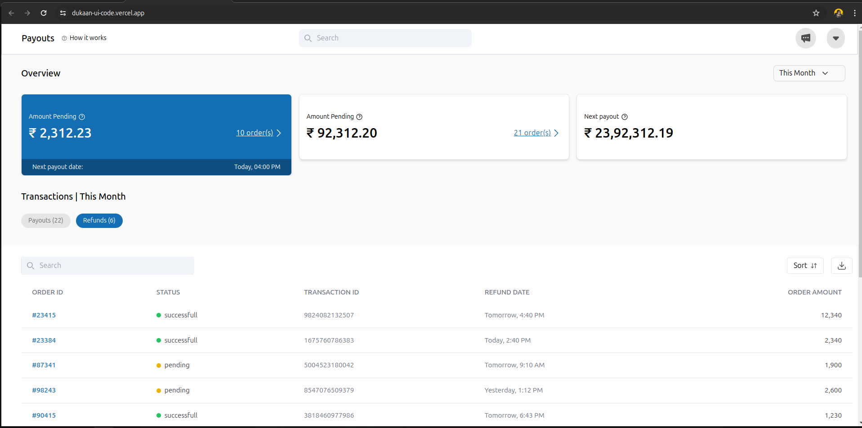The image size is (862, 428).
Task: Open the header caret dropdown menu
Action: coord(835,38)
